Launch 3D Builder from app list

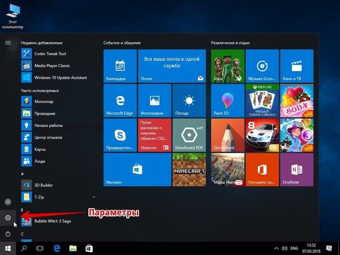58,185
